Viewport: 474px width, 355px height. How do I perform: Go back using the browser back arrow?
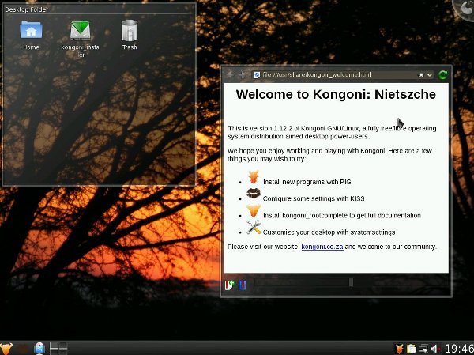pos(230,74)
